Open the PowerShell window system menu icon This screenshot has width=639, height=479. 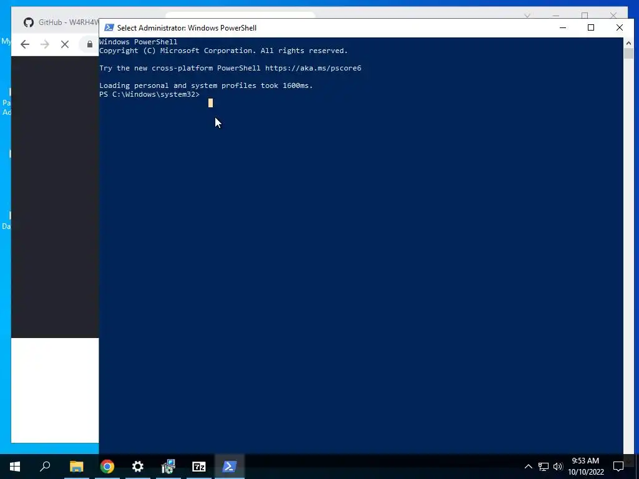click(x=109, y=27)
